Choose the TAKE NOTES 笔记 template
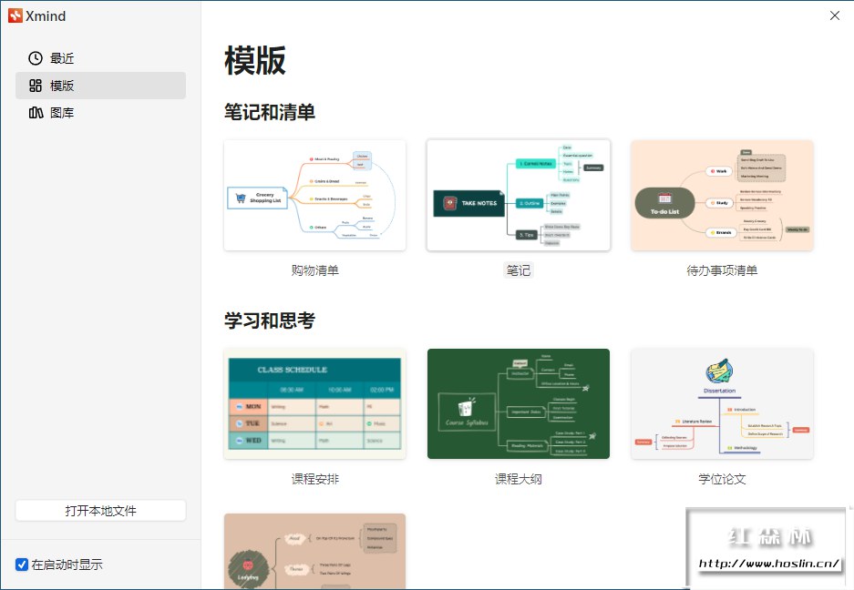Screen dimensions: 854x590 [519, 196]
